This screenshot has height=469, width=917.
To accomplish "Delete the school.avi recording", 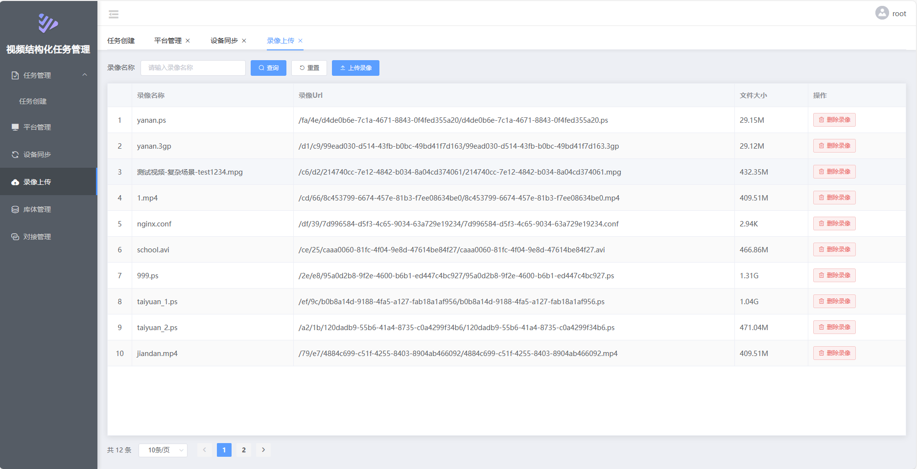I will [834, 249].
